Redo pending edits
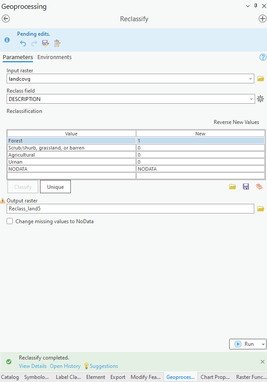This screenshot has height=382, width=267. (34, 43)
